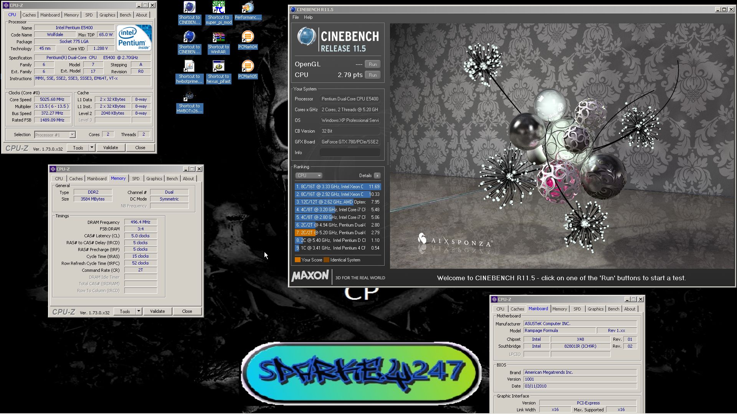Select ranking row 1 Intel Xeon 11.69

click(338, 187)
